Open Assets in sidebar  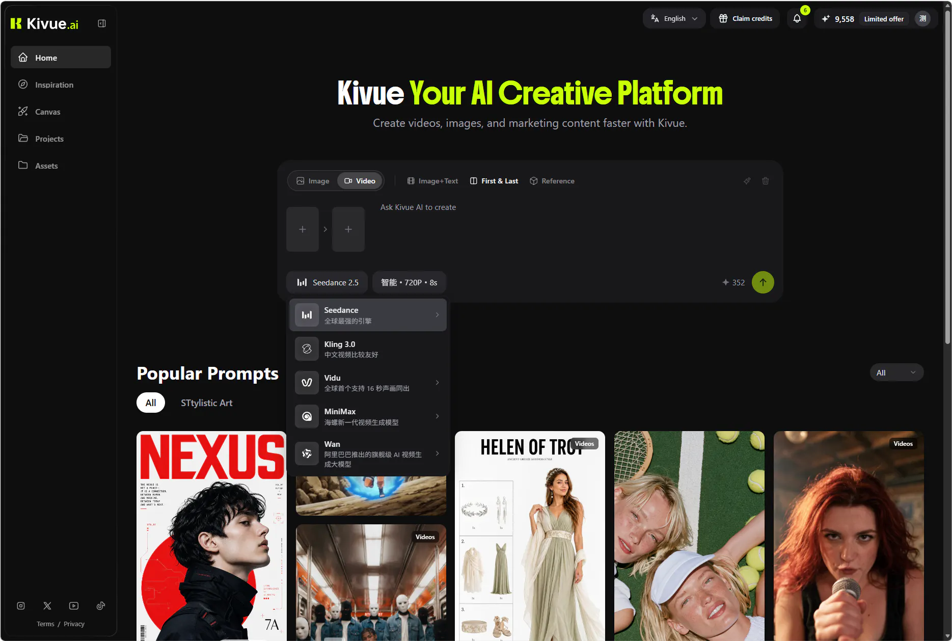pyautogui.click(x=61, y=166)
